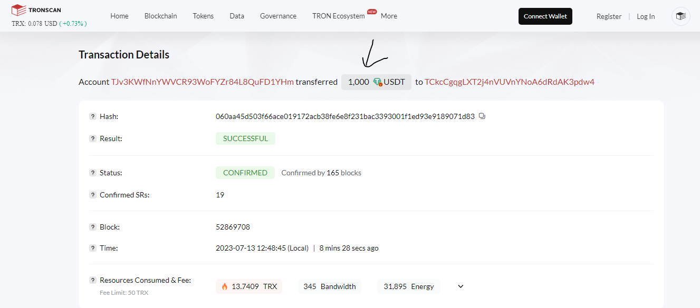Viewport: 700px width, 308px height.
Task: Open the Register link
Action: [x=609, y=16]
